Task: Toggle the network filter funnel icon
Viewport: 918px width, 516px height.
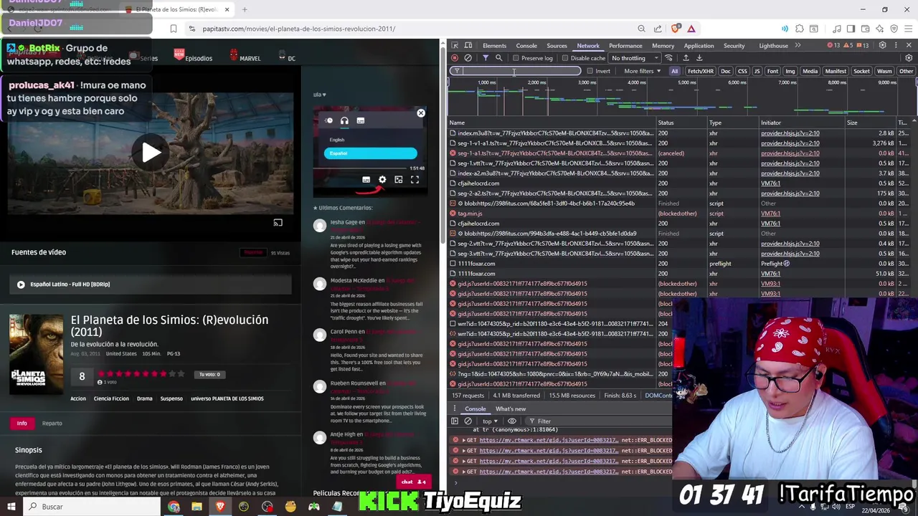Action: (486, 58)
